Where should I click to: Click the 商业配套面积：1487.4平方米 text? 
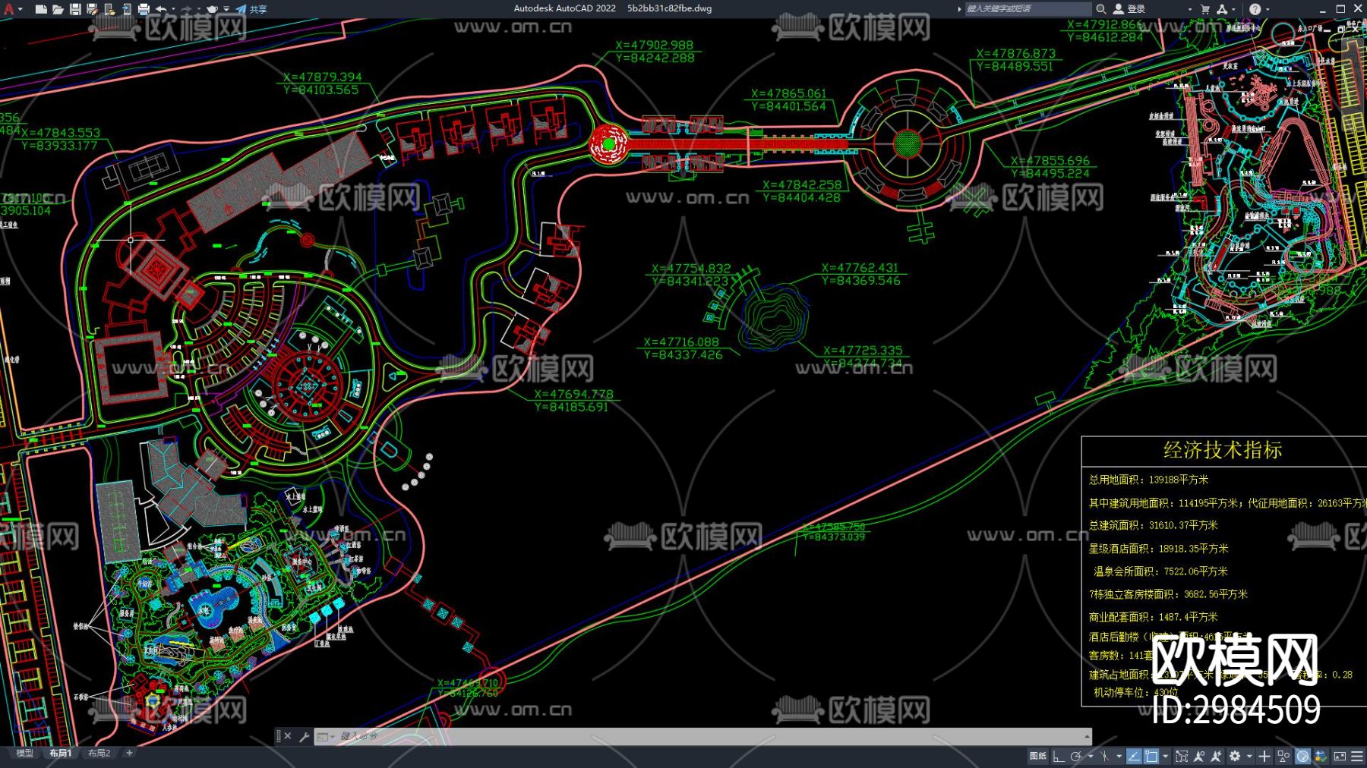[x=1153, y=617]
